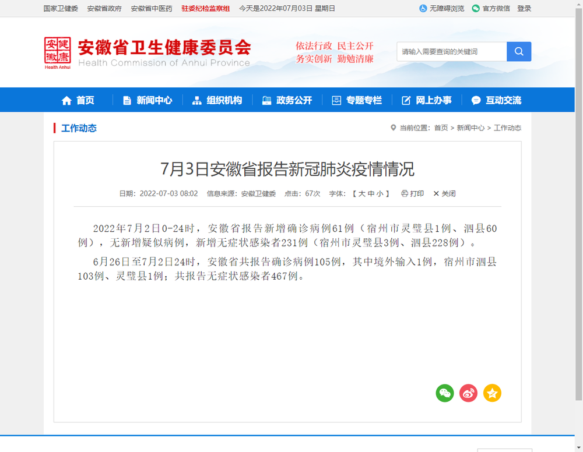Share article via red Weibo icon
The height and width of the screenshot is (452, 583).
[x=468, y=393]
